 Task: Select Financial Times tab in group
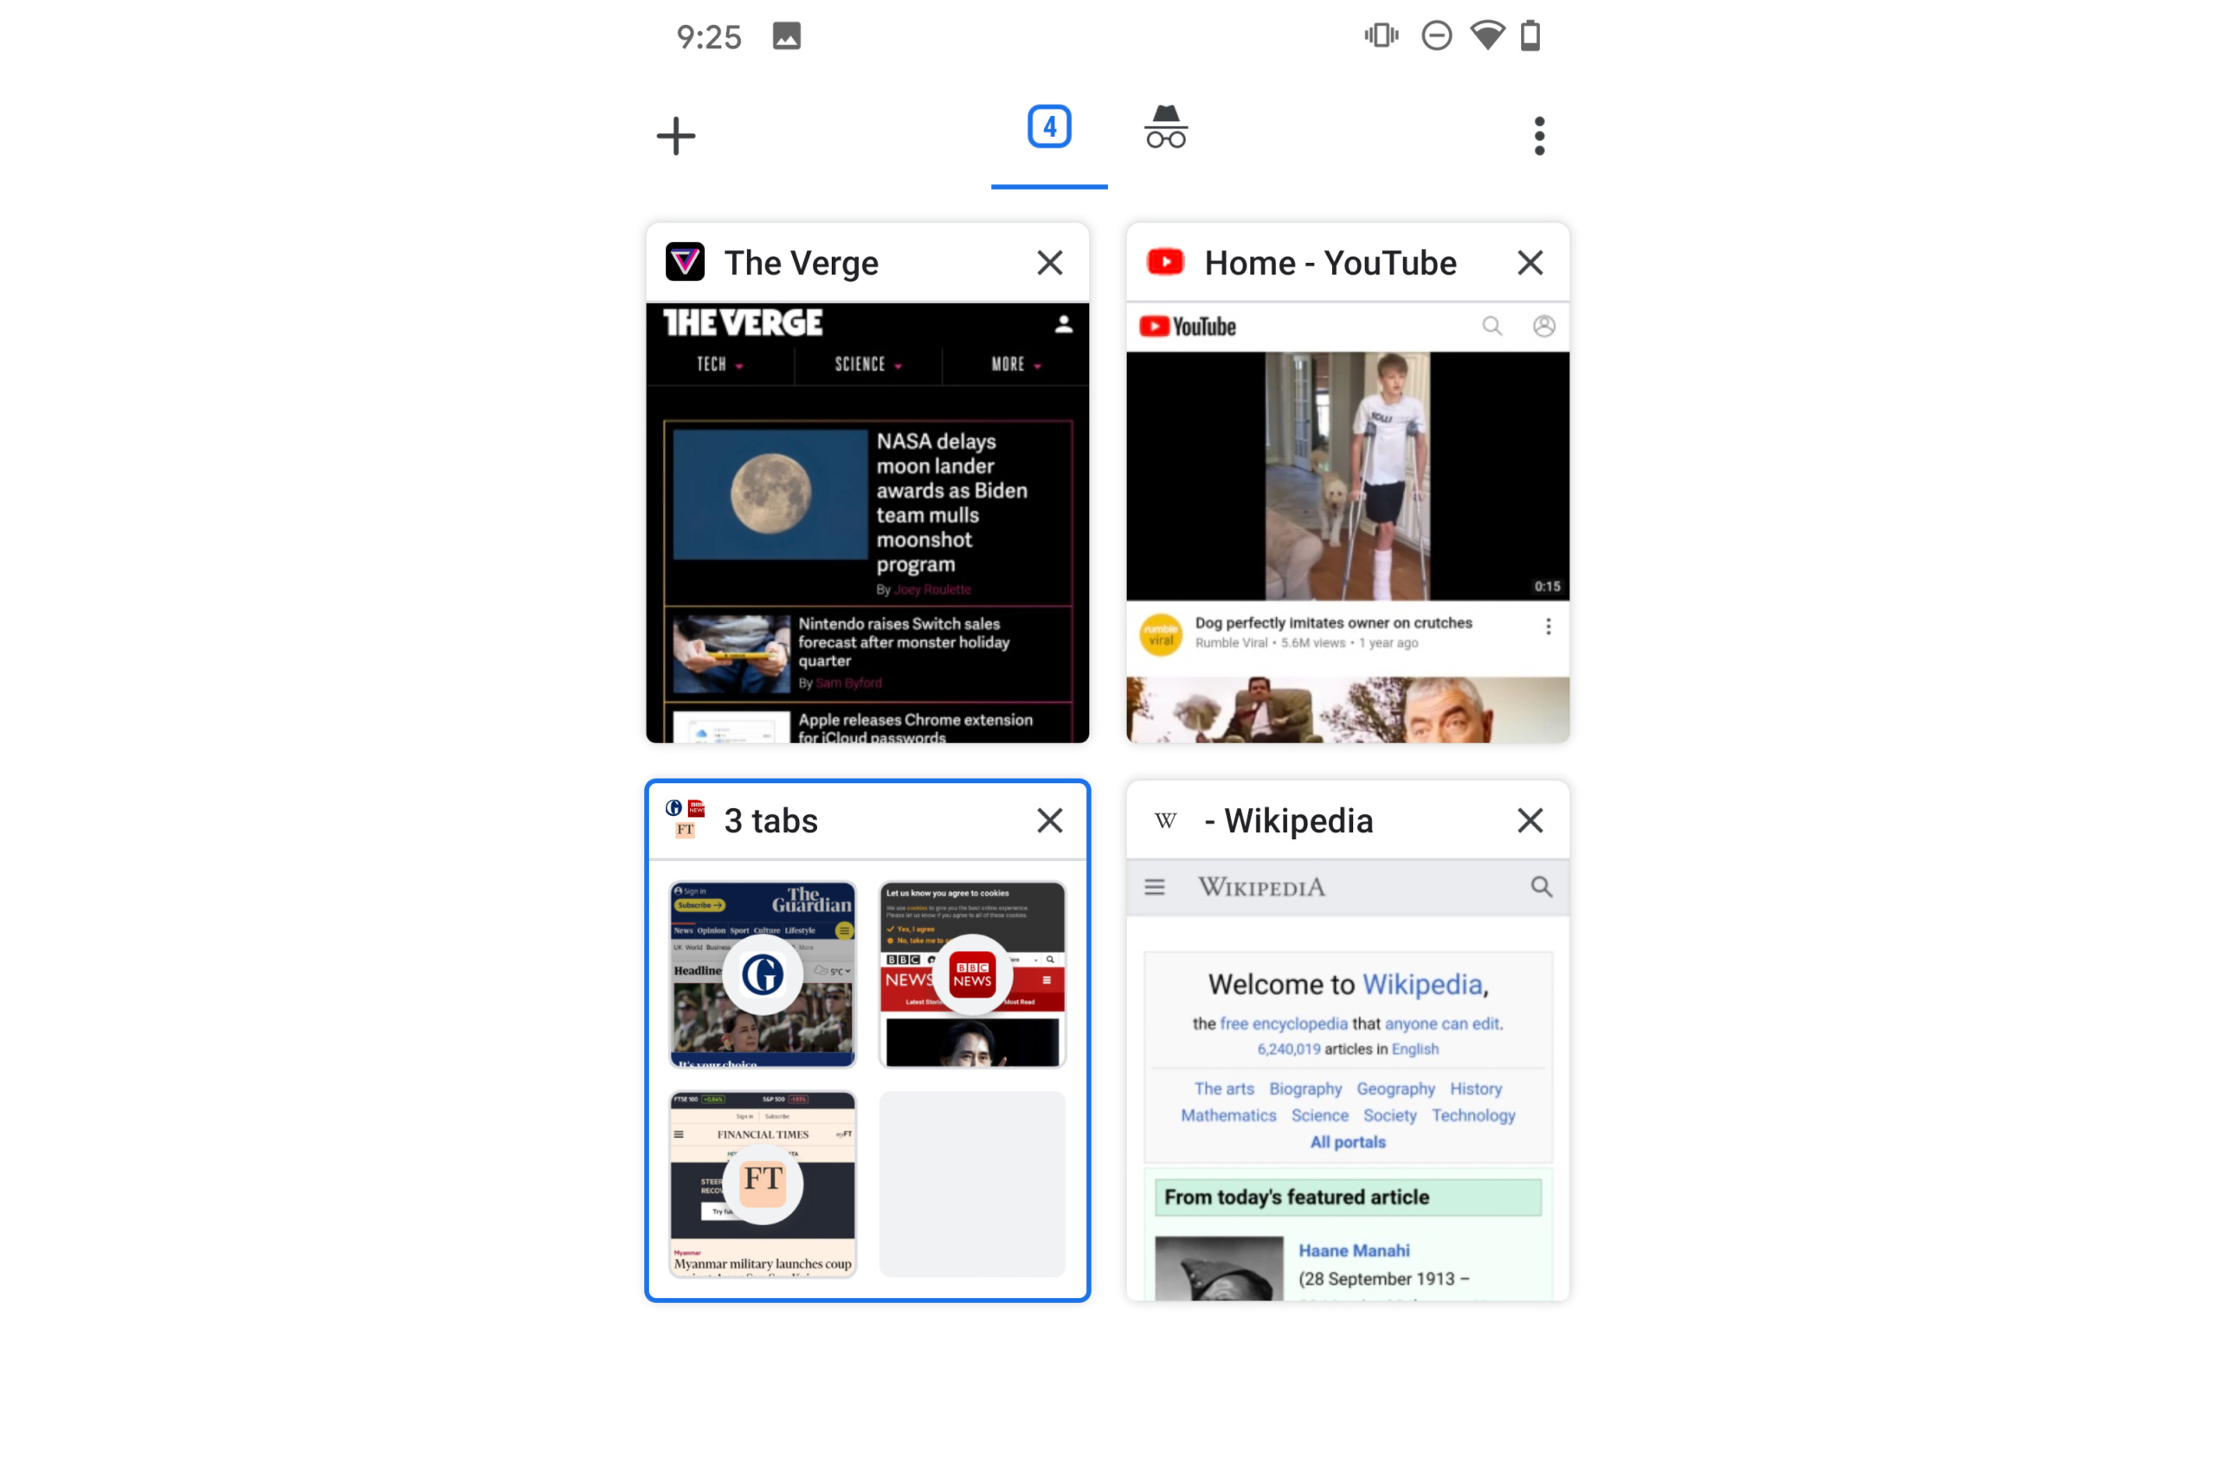click(x=762, y=1185)
